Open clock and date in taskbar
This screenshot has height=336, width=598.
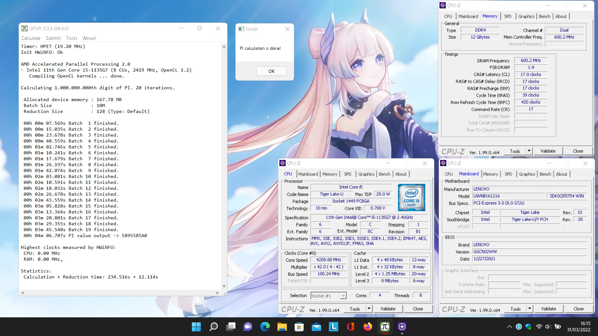(578, 327)
